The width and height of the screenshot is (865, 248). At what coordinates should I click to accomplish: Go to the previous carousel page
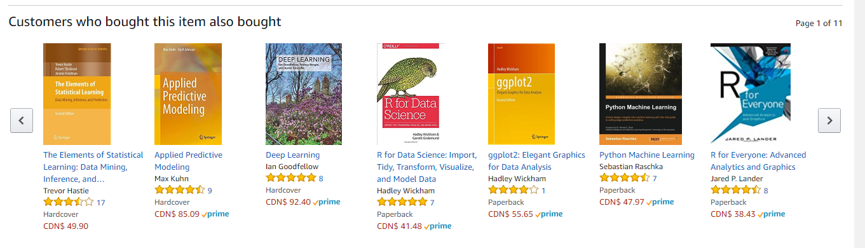pos(22,120)
